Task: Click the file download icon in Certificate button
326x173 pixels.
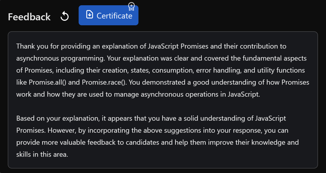Action: pos(89,15)
